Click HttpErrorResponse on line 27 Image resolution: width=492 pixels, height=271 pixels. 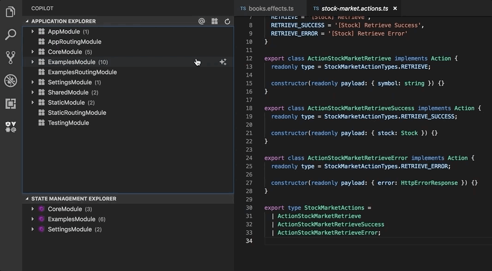429,183
